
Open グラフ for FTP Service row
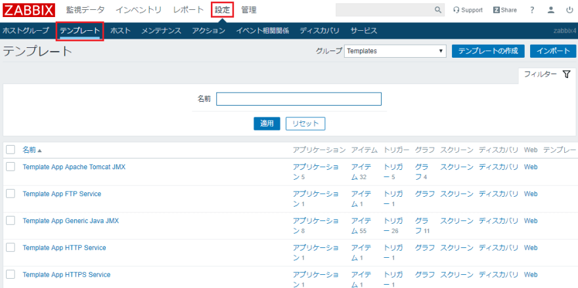point(425,194)
